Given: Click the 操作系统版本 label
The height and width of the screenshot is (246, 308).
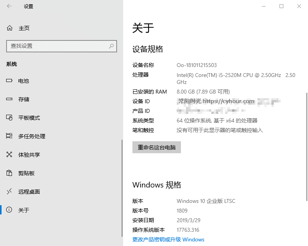Looking at the screenshot, I should 149,230.
